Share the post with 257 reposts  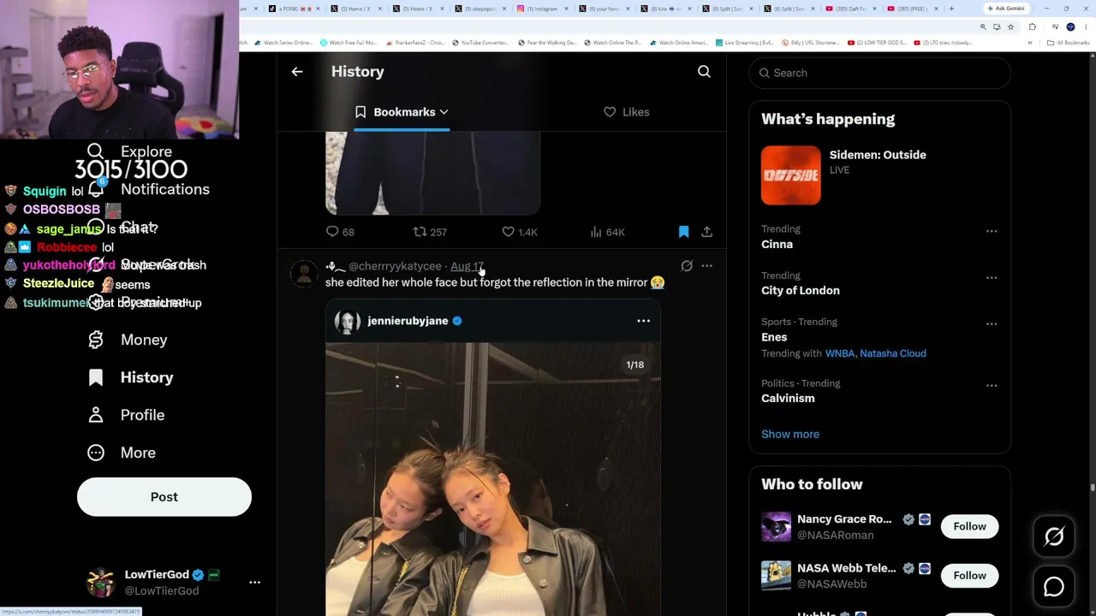706,232
